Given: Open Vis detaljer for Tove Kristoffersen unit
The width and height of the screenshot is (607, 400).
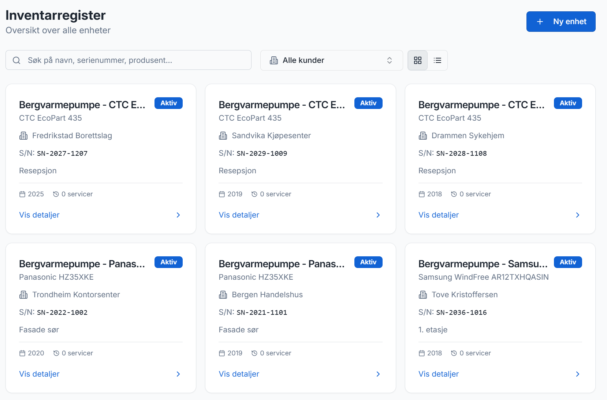Looking at the screenshot, I should click(x=439, y=374).
